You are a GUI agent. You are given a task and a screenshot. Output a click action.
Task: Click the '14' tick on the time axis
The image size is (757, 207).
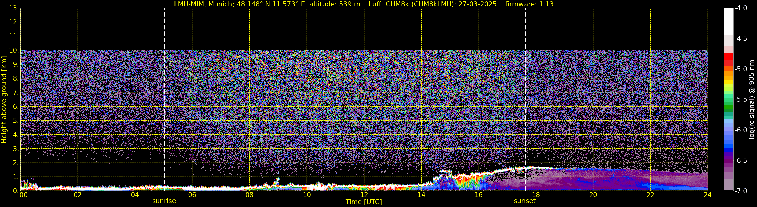click(x=421, y=195)
